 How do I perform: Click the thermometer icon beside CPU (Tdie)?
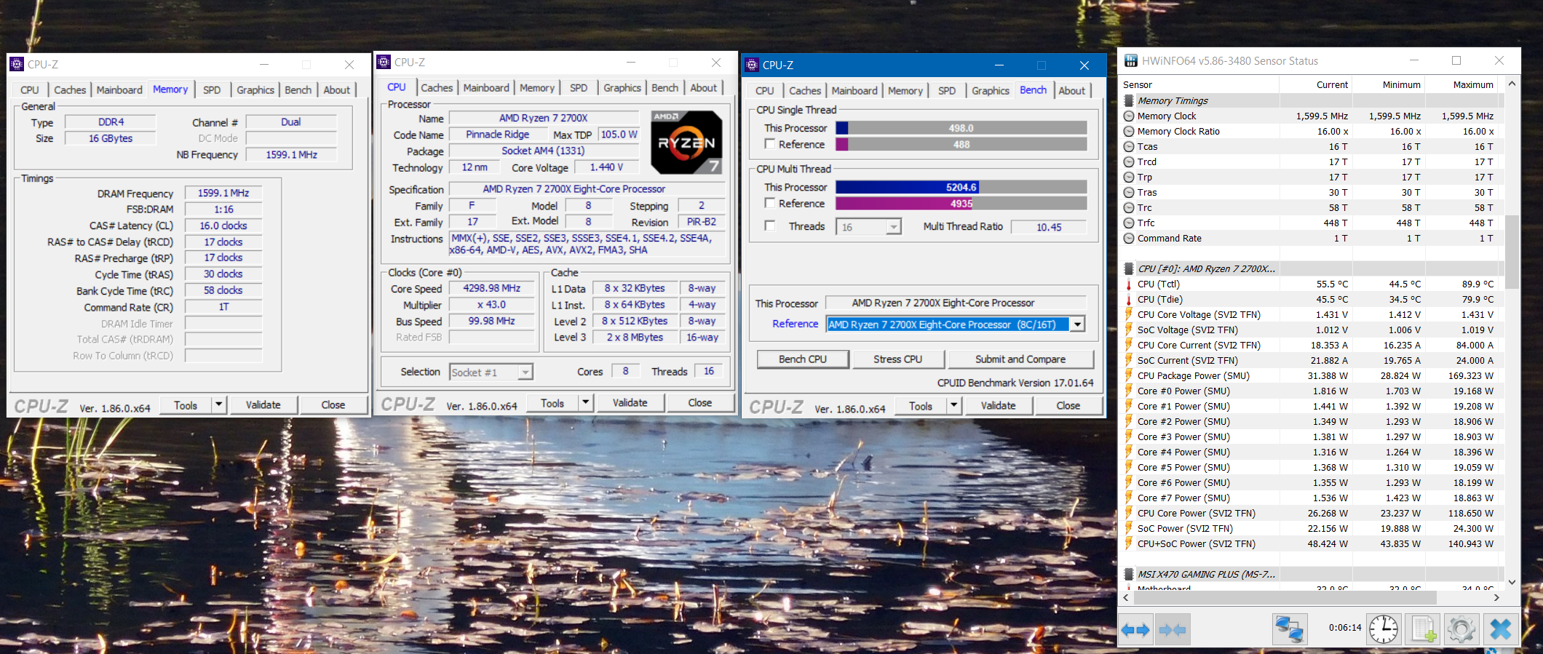click(1129, 299)
